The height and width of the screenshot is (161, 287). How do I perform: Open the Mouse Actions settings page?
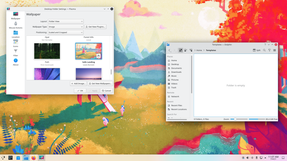16,25
